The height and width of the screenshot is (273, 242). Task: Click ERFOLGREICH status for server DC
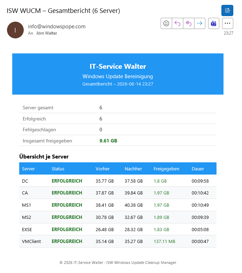click(67, 181)
